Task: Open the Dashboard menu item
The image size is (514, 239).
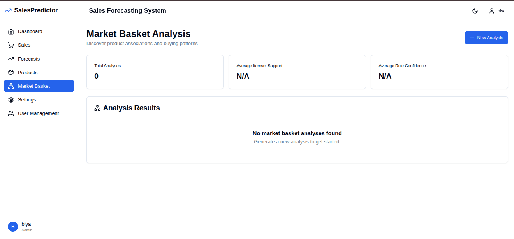Action: point(30,31)
